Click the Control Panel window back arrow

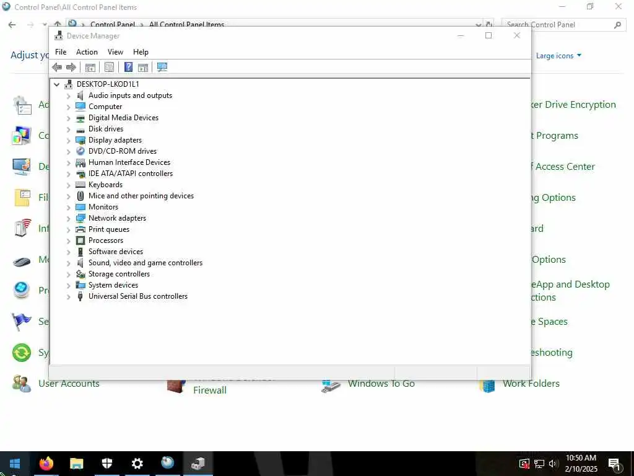point(12,25)
